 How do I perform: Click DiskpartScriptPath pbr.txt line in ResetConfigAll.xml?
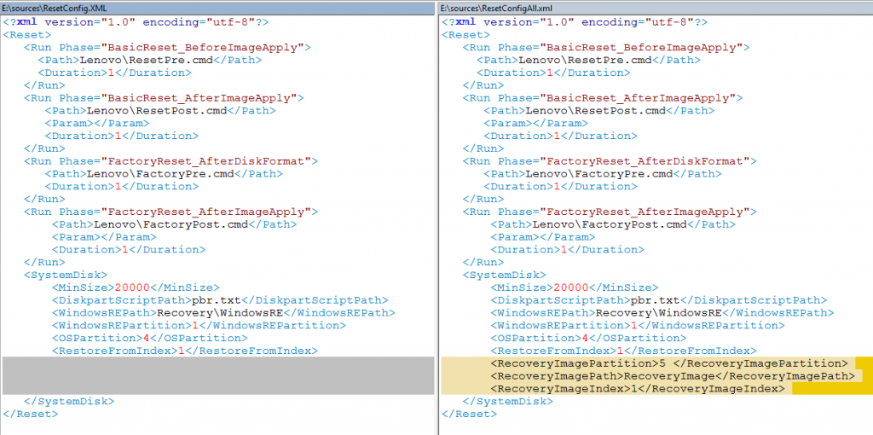pos(659,300)
